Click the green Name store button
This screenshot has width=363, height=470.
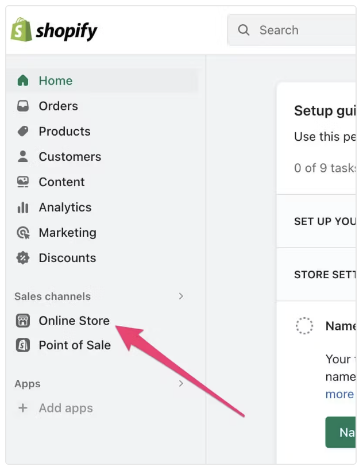(x=341, y=432)
